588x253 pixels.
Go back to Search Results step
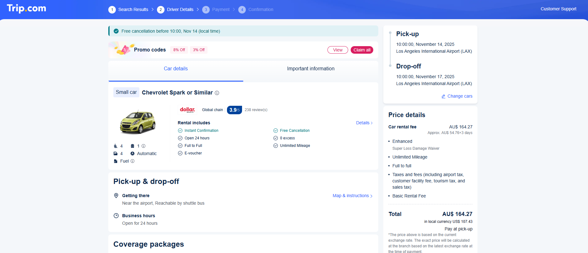click(x=133, y=9)
